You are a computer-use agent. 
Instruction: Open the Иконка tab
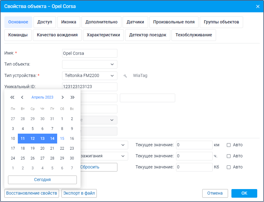(x=69, y=22)
